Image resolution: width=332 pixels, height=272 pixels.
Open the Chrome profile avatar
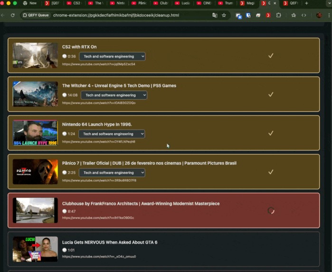point(319,15)
